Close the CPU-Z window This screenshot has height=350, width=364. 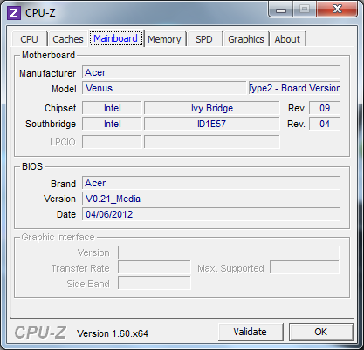coord(337,10)
